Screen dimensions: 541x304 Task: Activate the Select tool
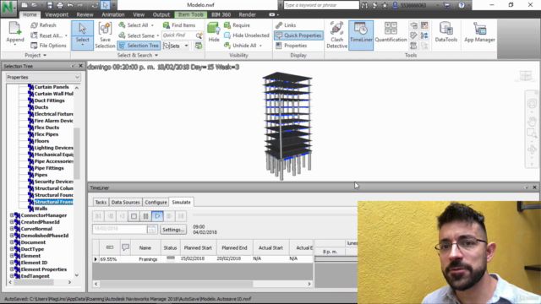pos(82,35)
